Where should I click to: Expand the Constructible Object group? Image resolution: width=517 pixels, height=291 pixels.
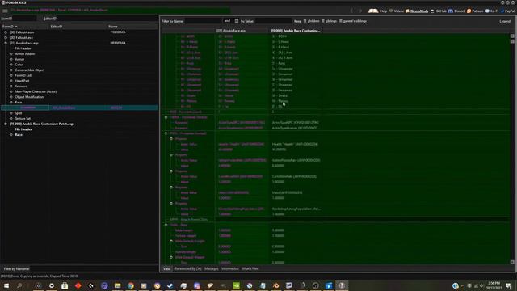[11, 70]
